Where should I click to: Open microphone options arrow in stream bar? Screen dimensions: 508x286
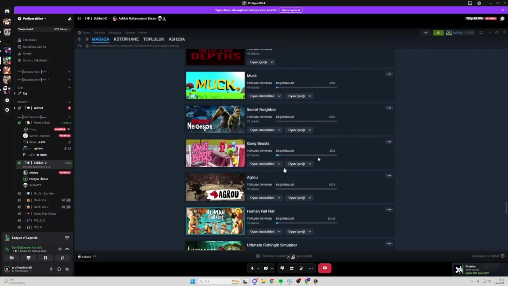[x=258, y=269]
